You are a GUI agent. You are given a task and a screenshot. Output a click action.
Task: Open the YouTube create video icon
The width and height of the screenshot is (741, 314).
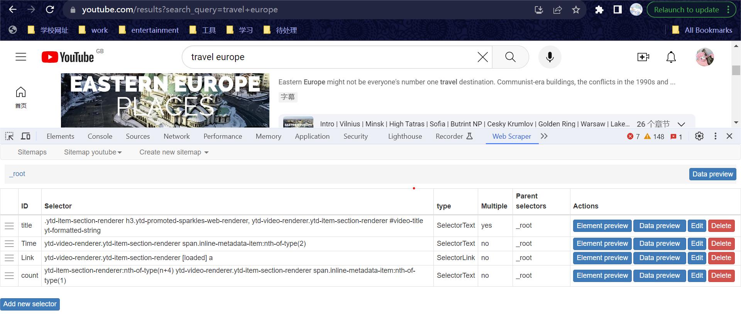[643, 57]
